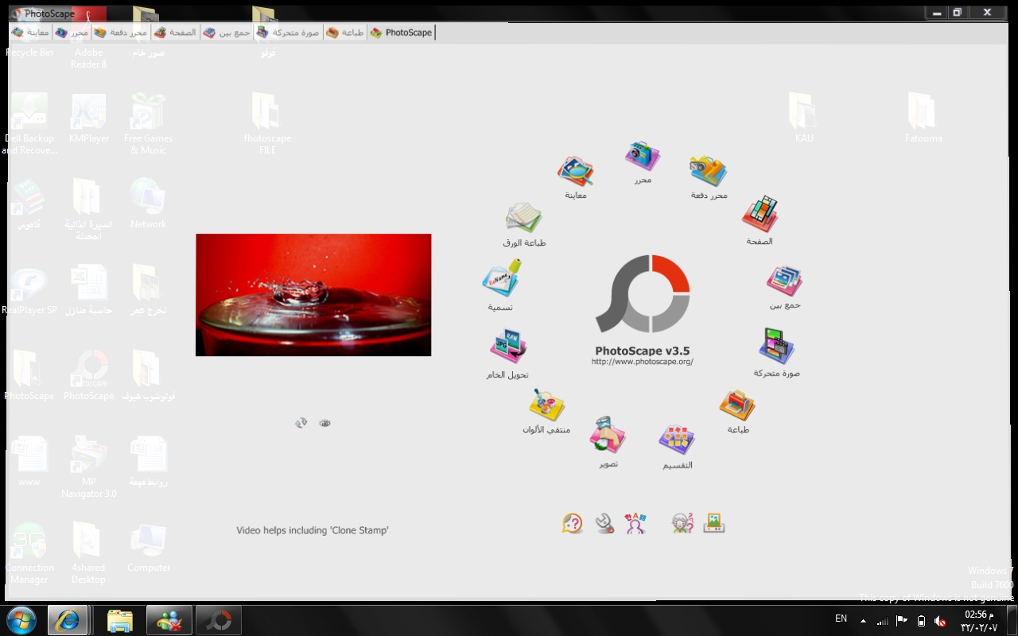Open the تصوير screen capture icon
This screenshot has height=636, width=1018.
[x=608, y=436]
